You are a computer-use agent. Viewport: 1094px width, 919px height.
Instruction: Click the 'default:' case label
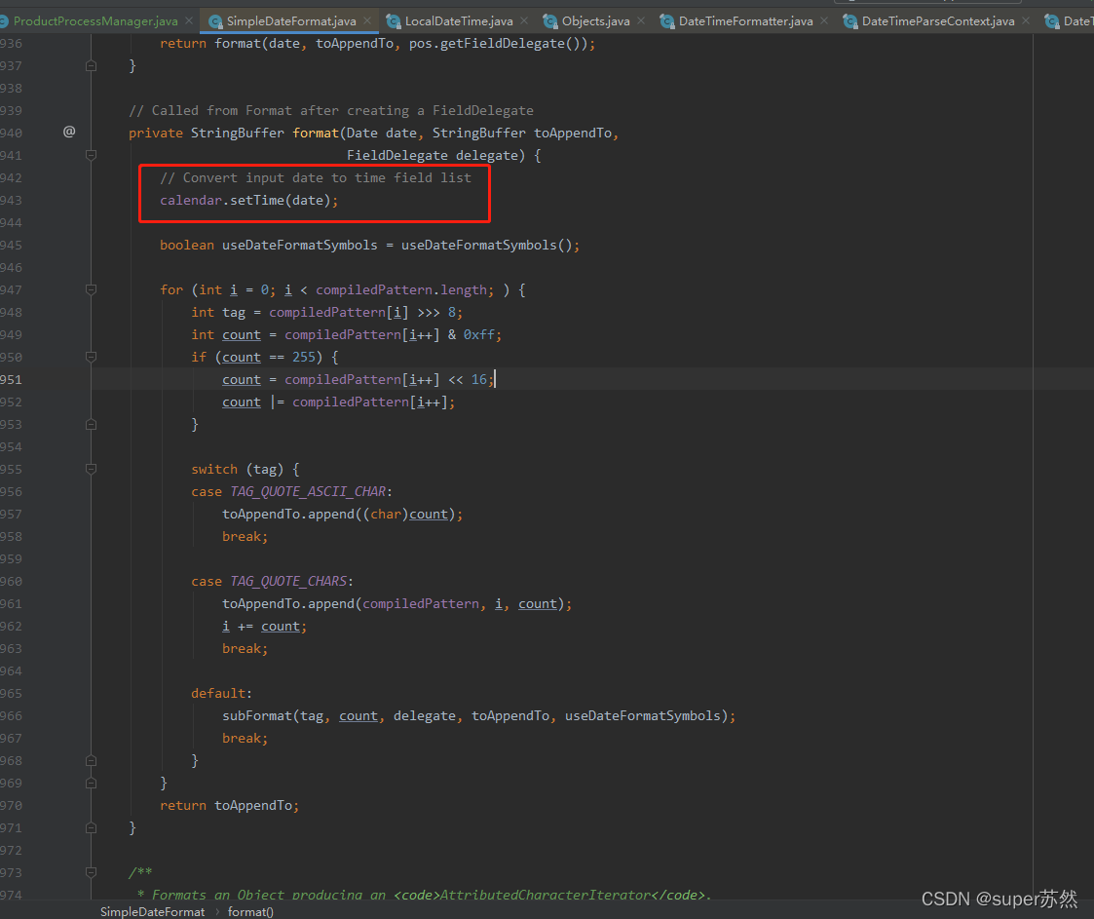click(222, 693)
